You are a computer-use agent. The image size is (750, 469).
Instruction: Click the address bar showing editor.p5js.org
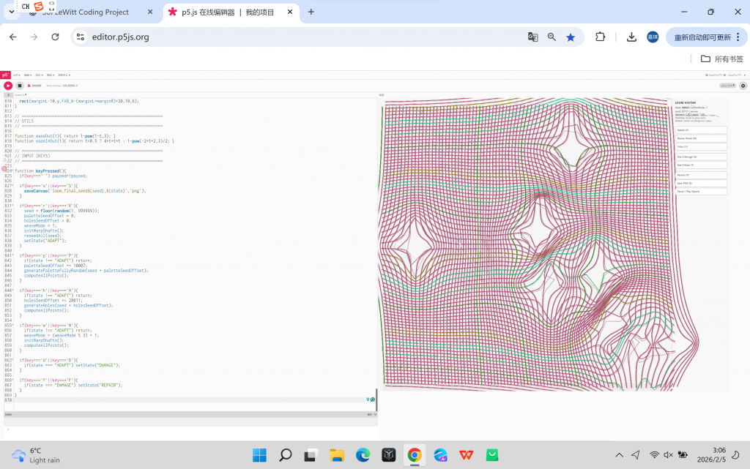pos(293,37)
